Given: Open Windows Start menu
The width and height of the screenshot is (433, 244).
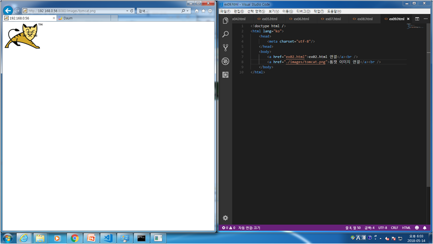Looking at the screenshot, I should coord(7,238).
